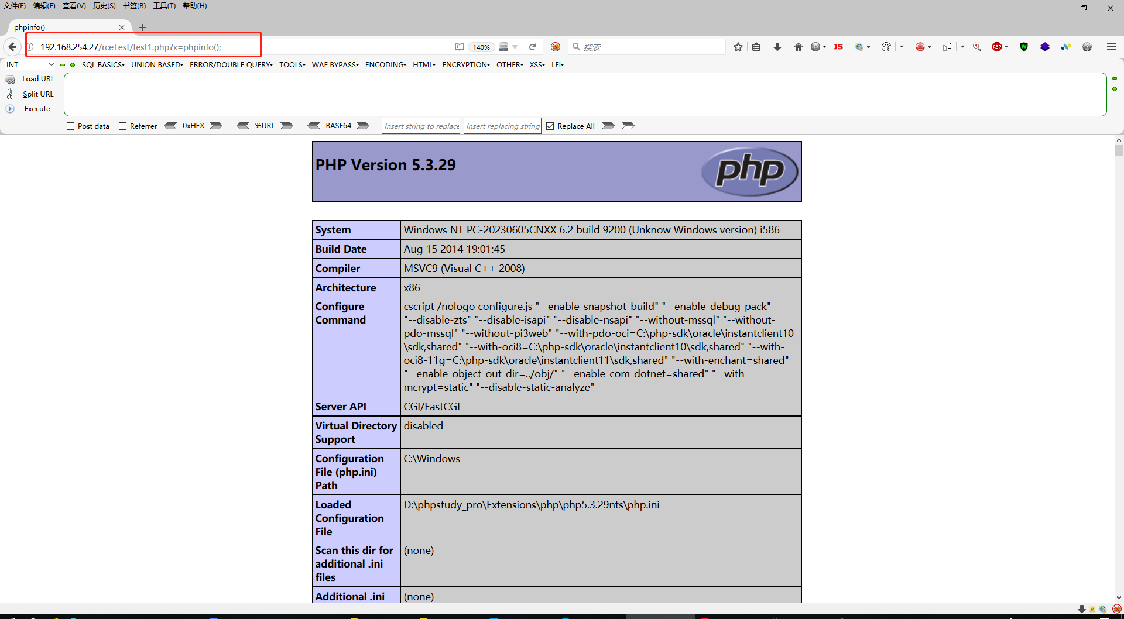Reload the page with the refresh icon
This screenshot has height=619, width=1124.
click(x=532, y=47)
